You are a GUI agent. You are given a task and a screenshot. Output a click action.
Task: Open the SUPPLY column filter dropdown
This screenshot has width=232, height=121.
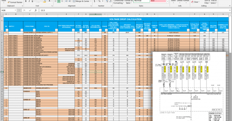[x=22, y=30]
